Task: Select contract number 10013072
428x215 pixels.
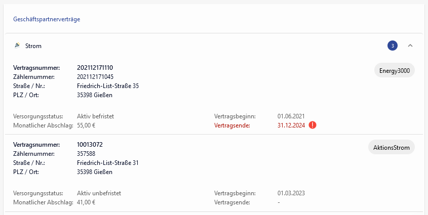Action: (x=90, y=145)
